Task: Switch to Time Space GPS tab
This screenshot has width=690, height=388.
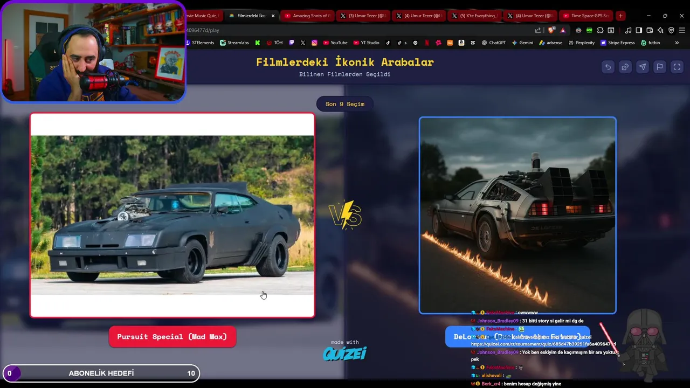Action: tap(585, 16)
